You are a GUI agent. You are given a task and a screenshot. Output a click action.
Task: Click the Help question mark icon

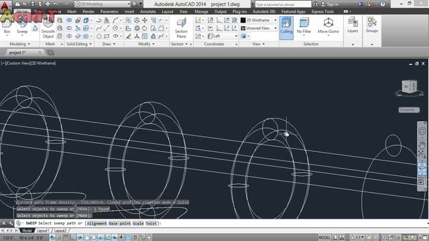(383, 4)
